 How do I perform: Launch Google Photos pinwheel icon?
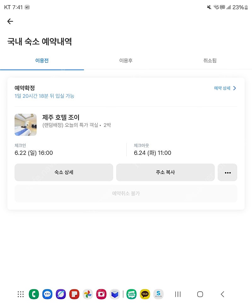pos(88,294)
